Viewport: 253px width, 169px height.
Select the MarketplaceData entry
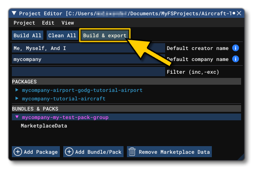pos(44,126)
